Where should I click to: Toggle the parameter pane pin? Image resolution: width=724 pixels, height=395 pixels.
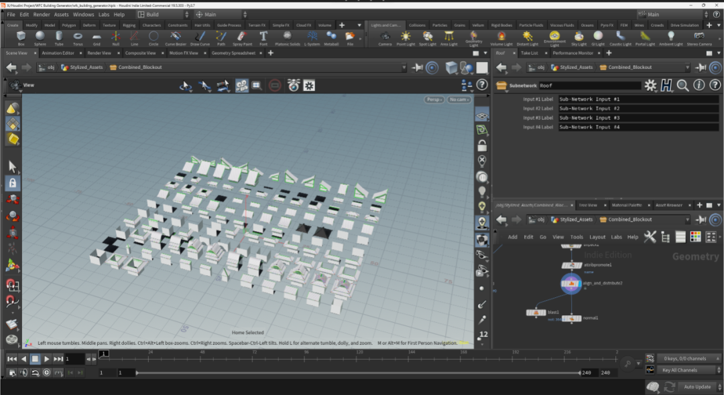tap(701, 67)
